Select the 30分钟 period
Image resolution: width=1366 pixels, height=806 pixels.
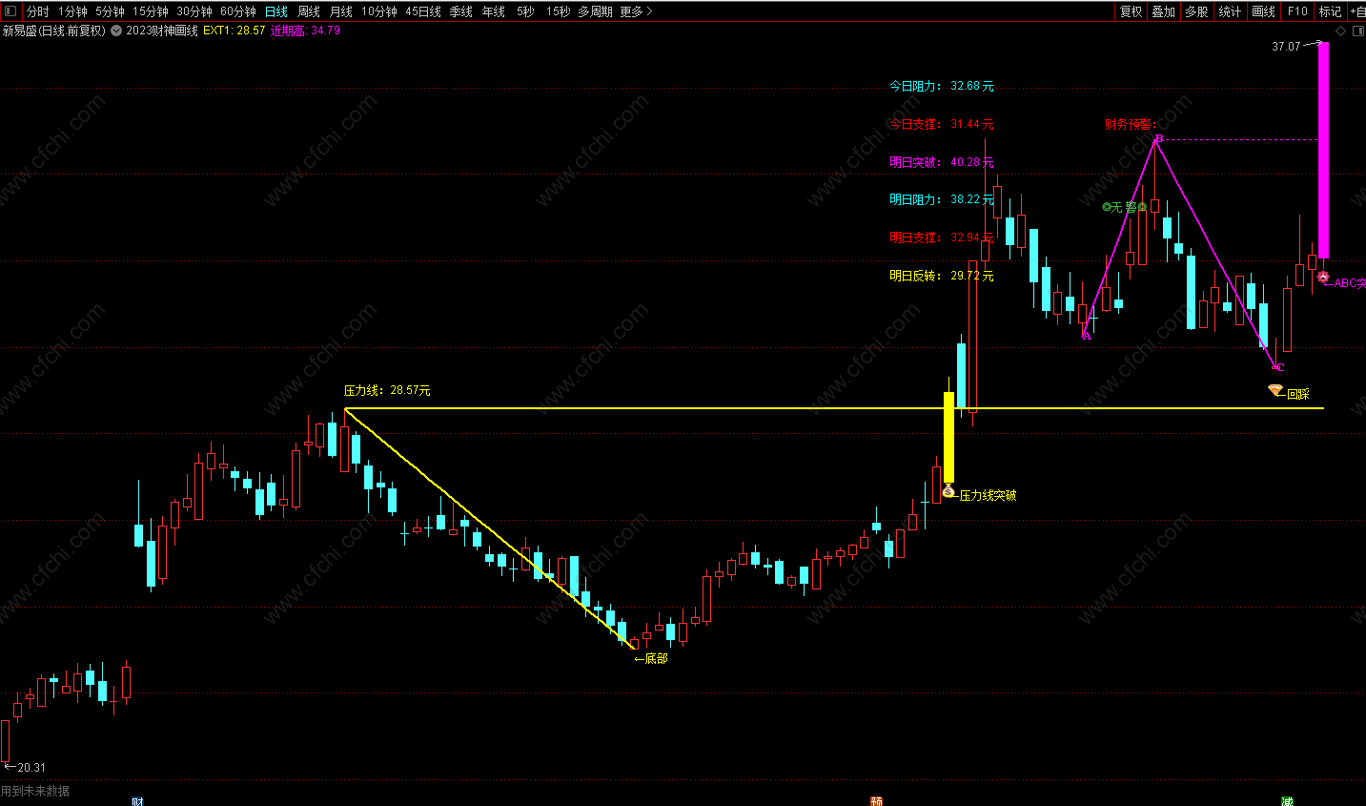194,11
